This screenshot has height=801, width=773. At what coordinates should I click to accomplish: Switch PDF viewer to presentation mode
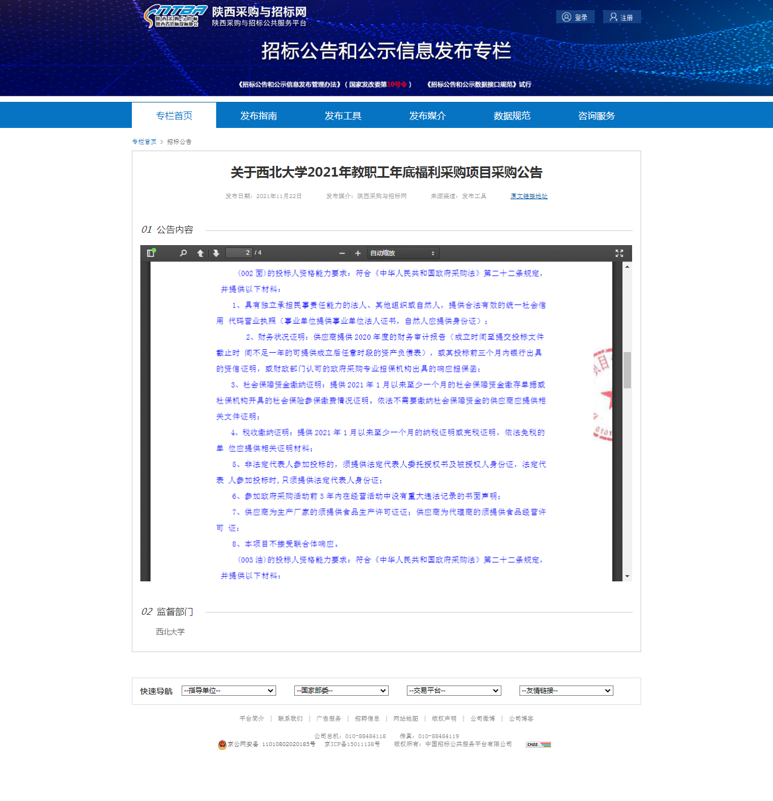[x=619, y=253]
